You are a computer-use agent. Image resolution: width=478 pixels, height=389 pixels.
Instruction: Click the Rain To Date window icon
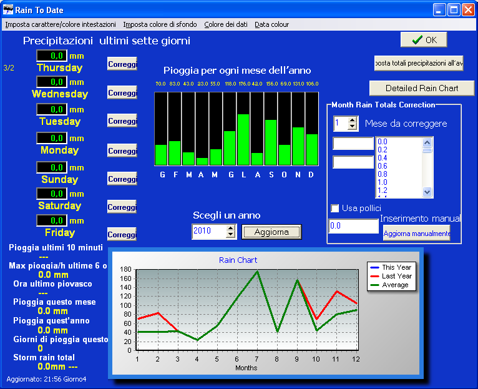pos(8,9)
